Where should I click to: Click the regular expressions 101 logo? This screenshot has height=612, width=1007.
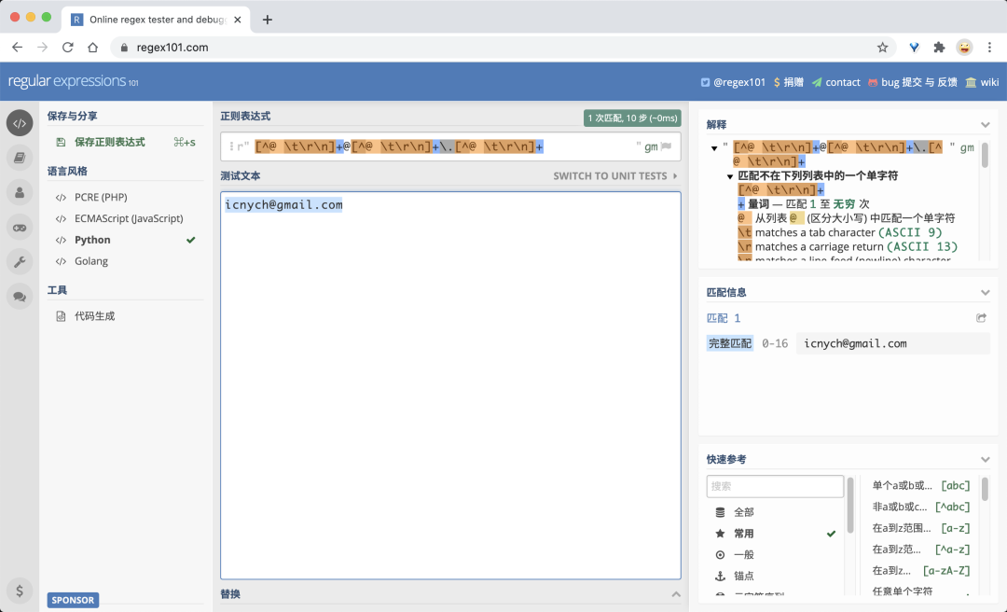click(74, 81)
